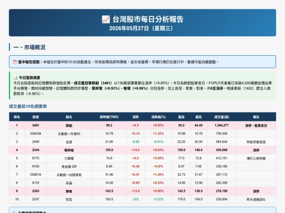Click the 一、市場概況 section heading

(x=29, y=47)
